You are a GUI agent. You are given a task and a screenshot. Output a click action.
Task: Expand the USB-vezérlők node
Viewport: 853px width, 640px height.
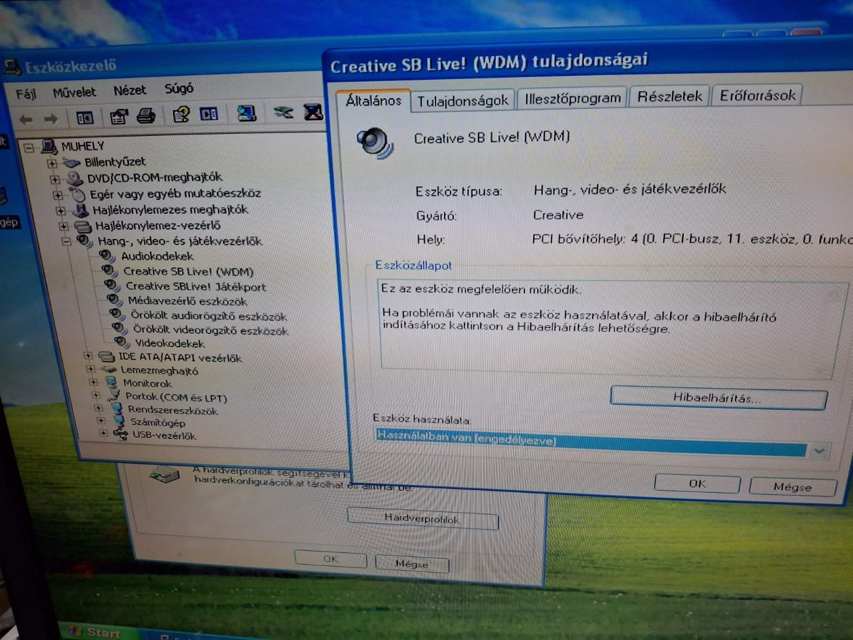point(103,433)
